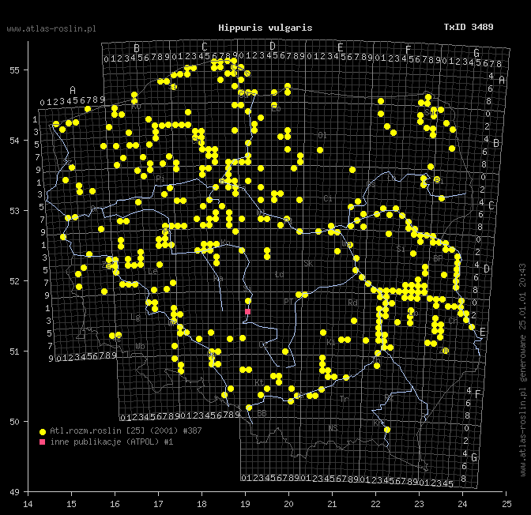Click longitude label 18 on bottom axis
The height and width of the screenshot is (515, 531).
(201, 504)
